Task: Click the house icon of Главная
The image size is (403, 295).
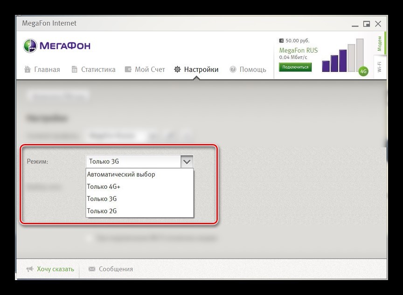Action: coord(28,69)
